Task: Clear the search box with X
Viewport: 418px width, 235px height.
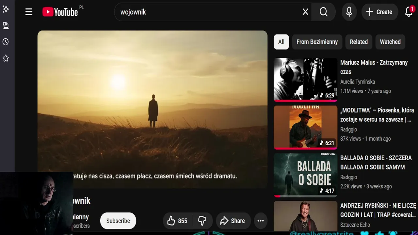Action: [305, 12]
